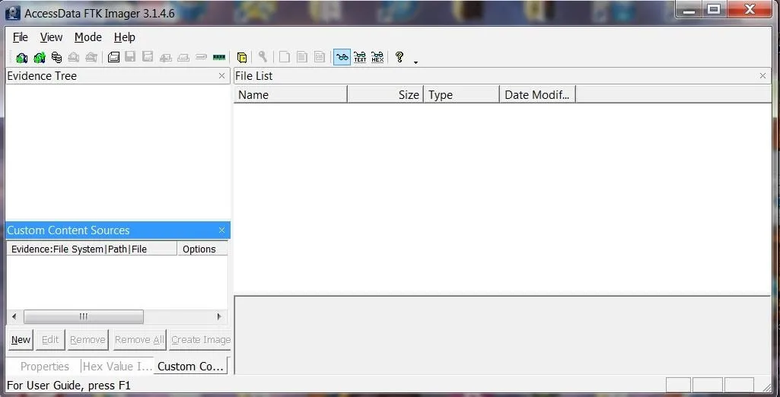Open the File menu
The height and width of the screenshot is (397, 780).
[x=21, y=37]
